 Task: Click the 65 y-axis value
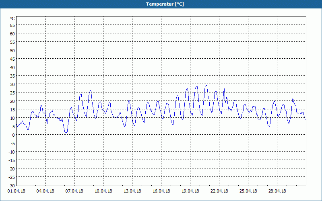12,25
